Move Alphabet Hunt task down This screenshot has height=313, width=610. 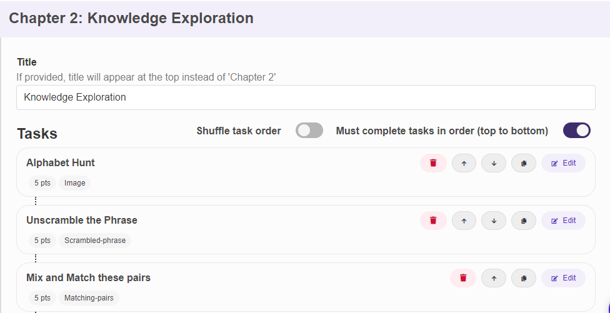tap(494, 163)
